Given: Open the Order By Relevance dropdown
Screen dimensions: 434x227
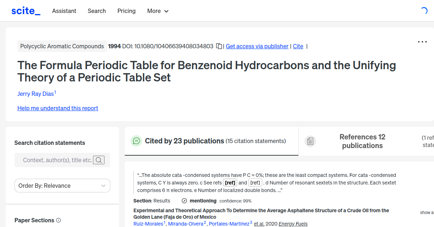Looking at the screenshot, I should point(62,186).
